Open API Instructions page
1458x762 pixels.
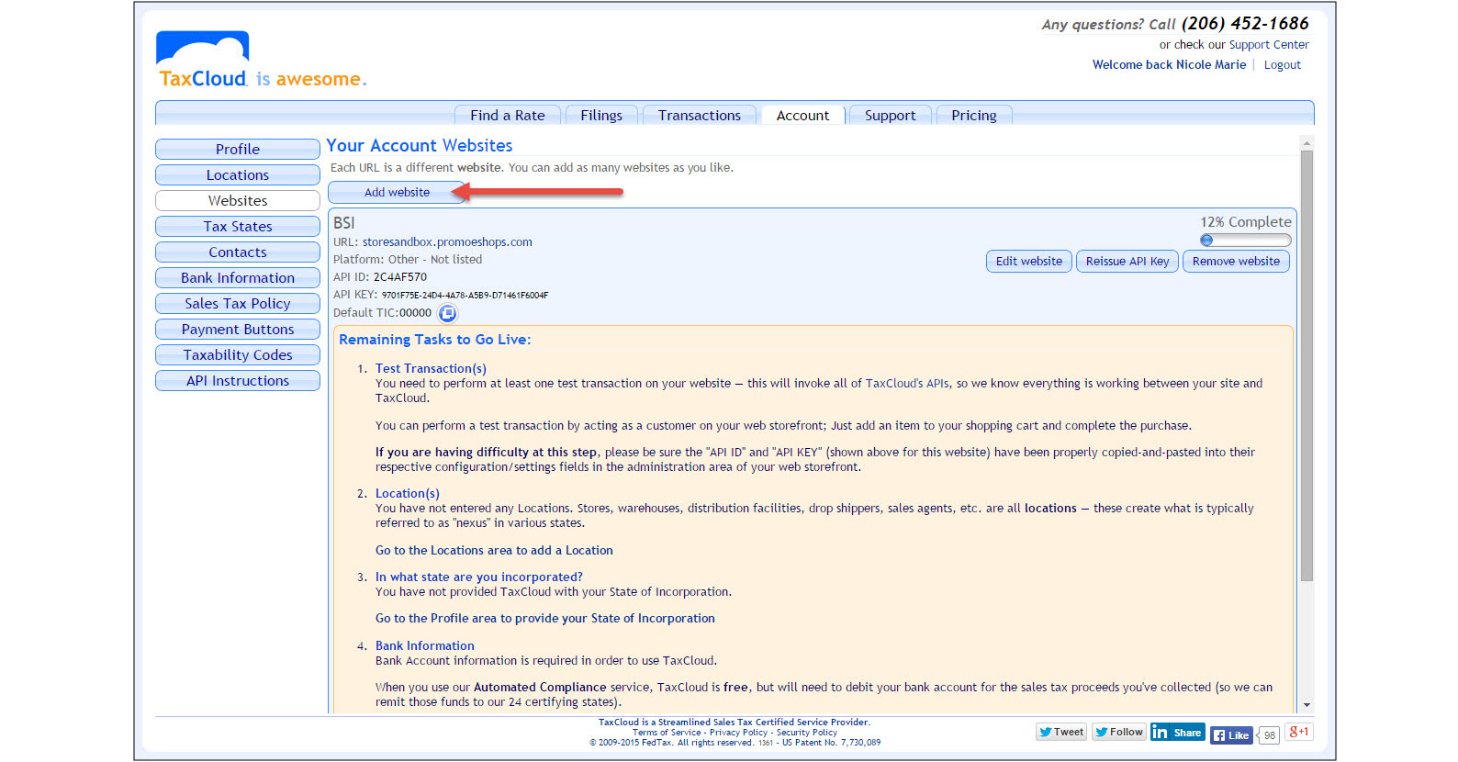point(238,380)
